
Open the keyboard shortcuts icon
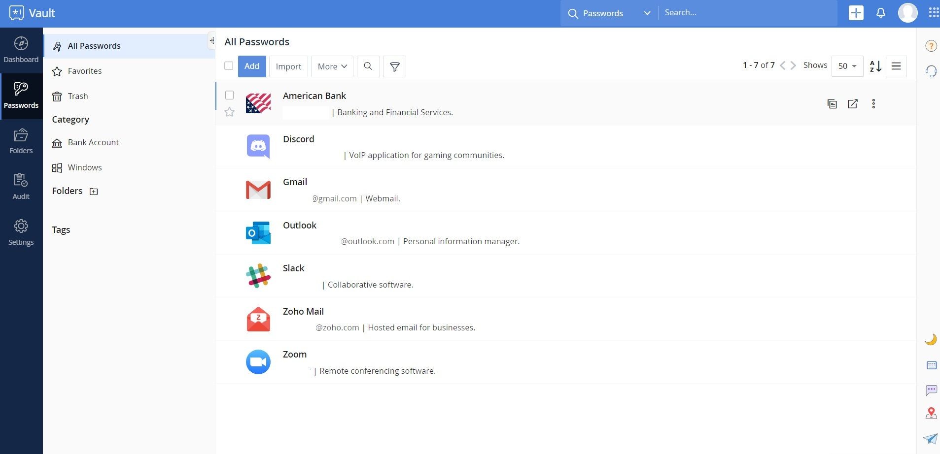(931, 365)
